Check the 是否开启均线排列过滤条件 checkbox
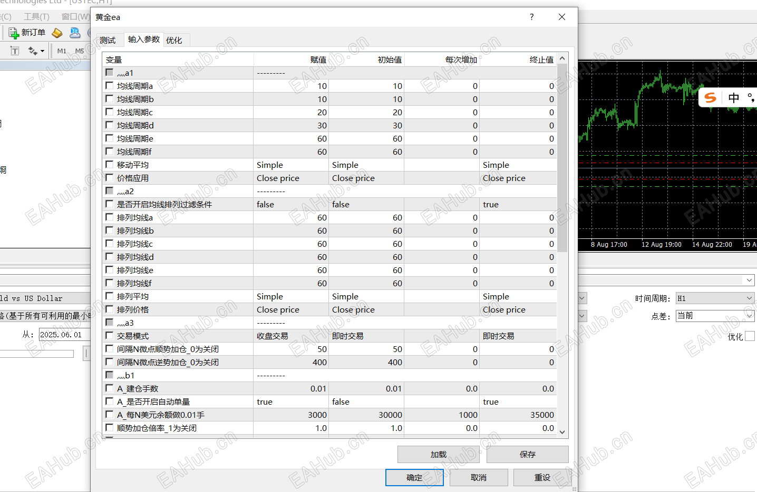 (x=110, y=204)
